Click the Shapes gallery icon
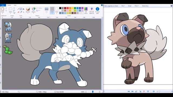 pyautogui.click(x=34, y=9)
